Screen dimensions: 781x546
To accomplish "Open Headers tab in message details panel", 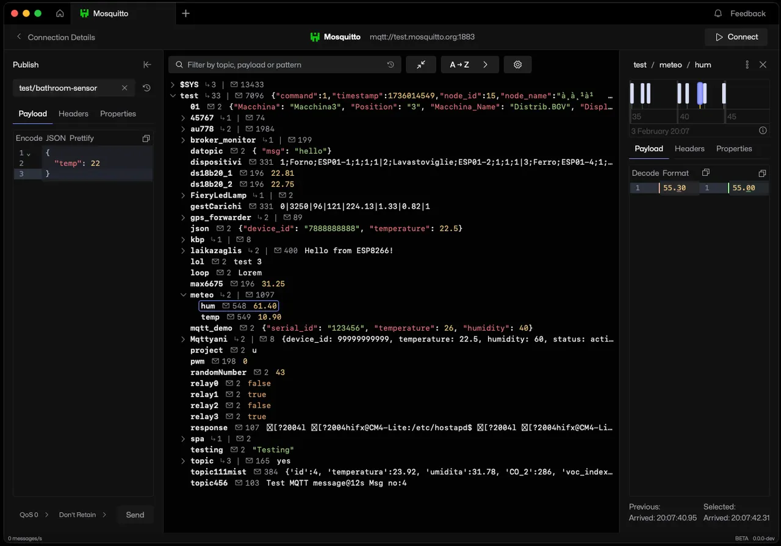I will tap(689, 148).
